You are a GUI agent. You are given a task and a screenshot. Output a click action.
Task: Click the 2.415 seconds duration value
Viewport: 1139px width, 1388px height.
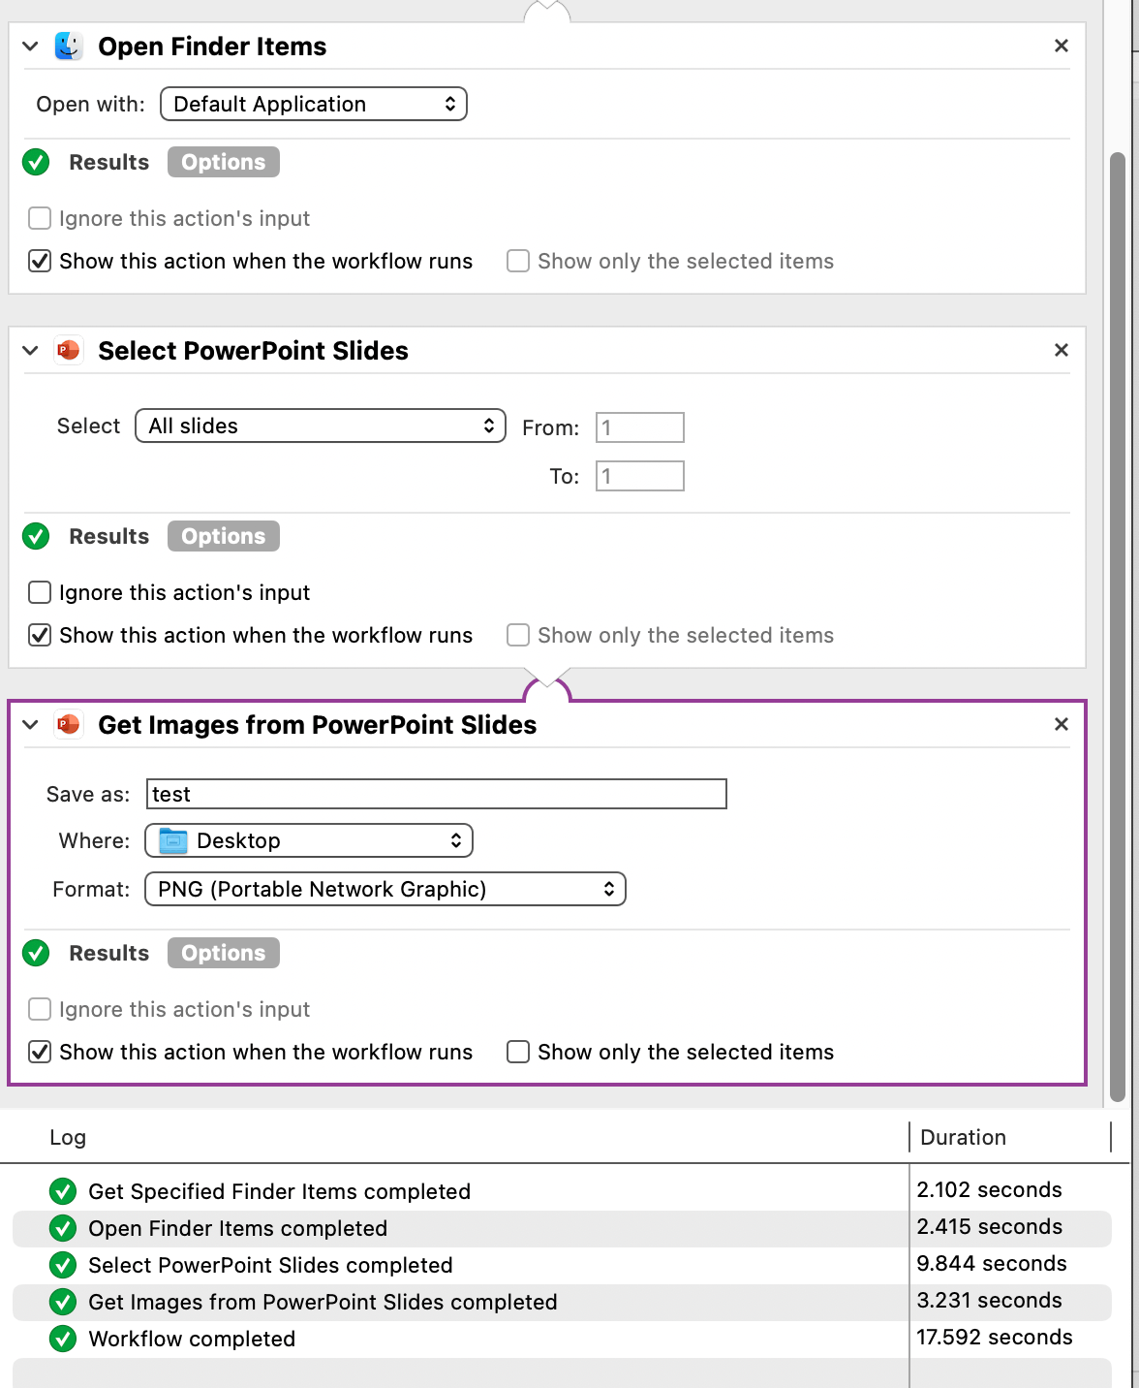(990, 1226)
